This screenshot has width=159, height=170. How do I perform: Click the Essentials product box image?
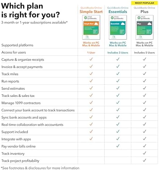118,27
